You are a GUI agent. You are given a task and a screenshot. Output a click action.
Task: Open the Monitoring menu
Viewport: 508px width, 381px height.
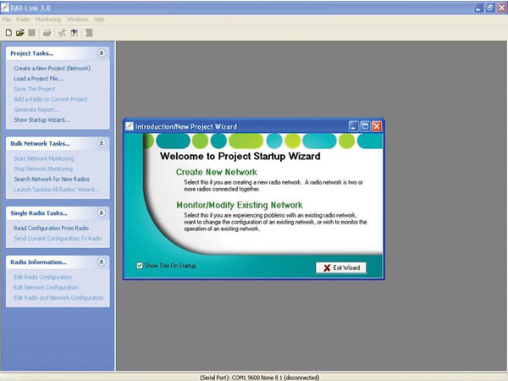point(48,19)
